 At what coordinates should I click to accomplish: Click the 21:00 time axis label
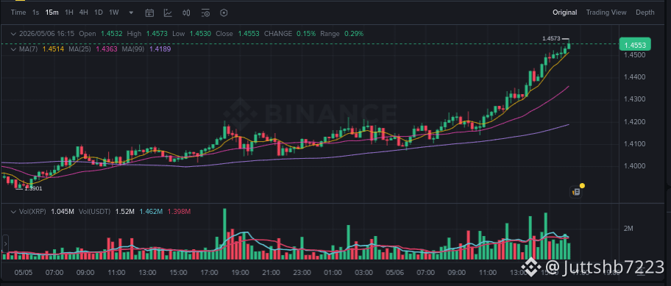[x=271, y=272]
